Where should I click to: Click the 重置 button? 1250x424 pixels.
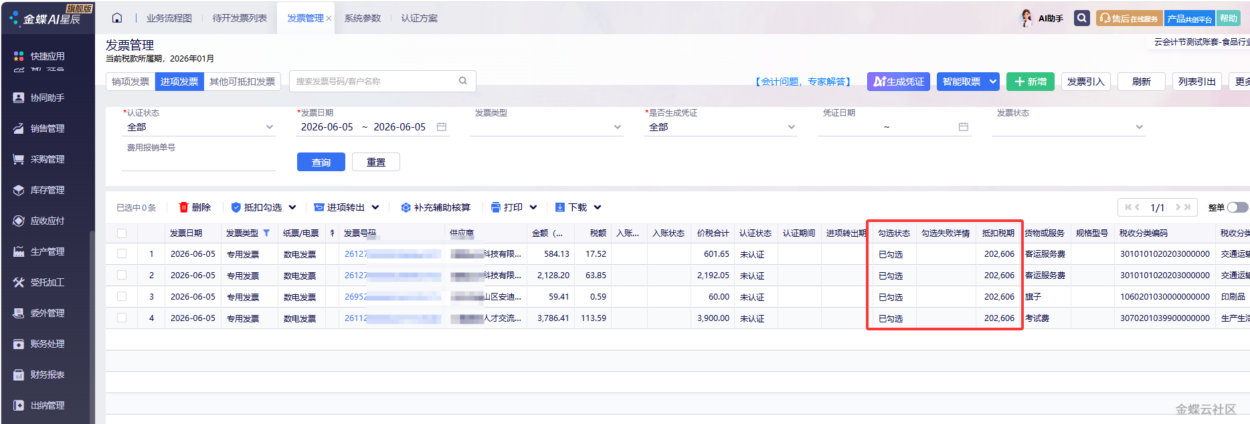point(376,162)
